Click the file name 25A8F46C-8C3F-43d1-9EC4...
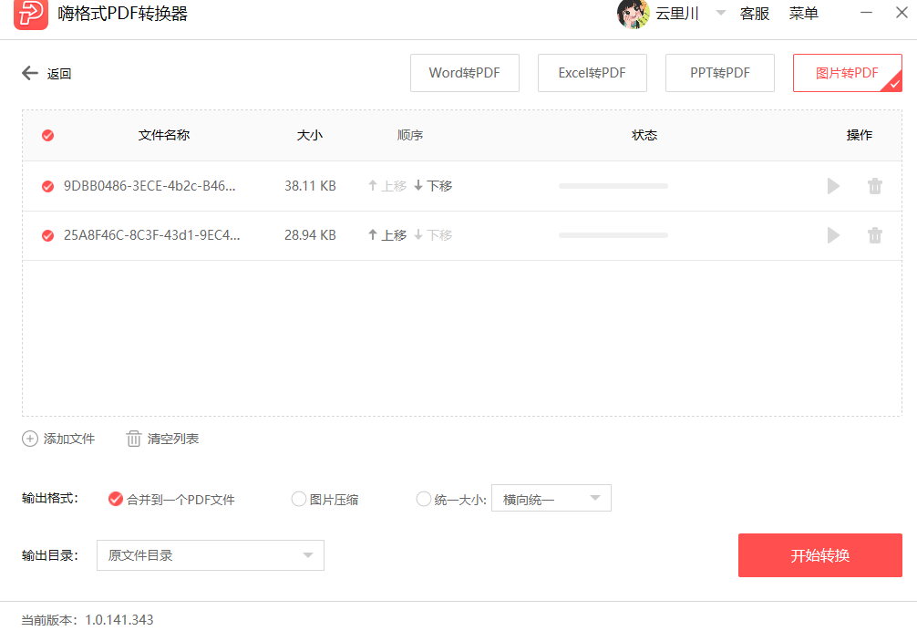917x631 pixels. tap(152, 235)
